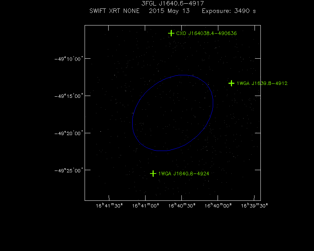
Task: Click the 16h40m00s right ascension label
Action: (218, 206)
